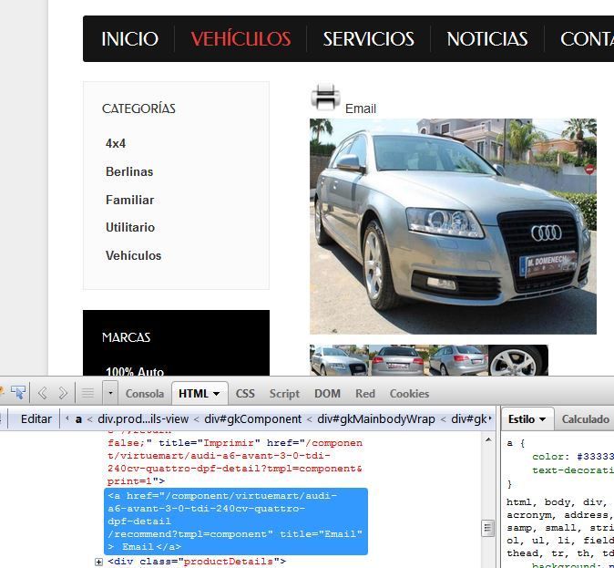Viewport: 614px width, 568px height.
Task: Click the highlighted Email anchor node
Action: pyautogui.click(x=236, y=521)
